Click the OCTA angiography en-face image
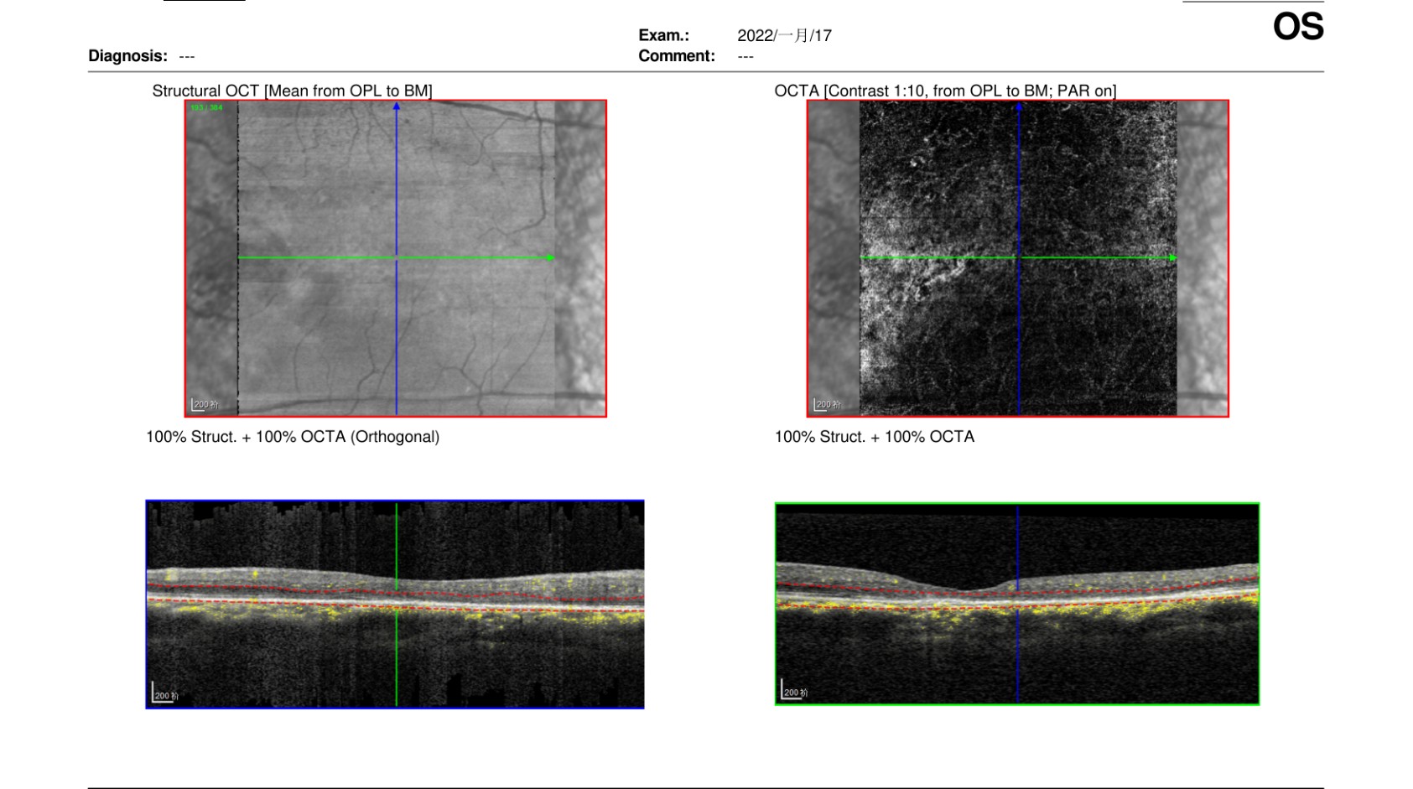 pos(1018,258)
